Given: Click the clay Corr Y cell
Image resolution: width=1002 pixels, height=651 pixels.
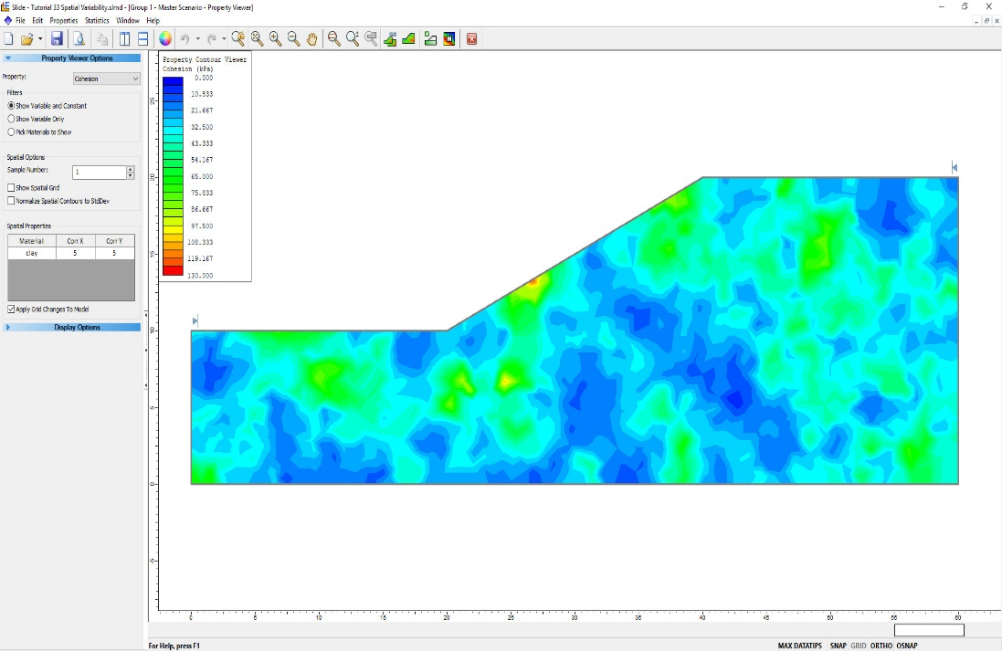Looking at the screenshot, I should (114, 253).
